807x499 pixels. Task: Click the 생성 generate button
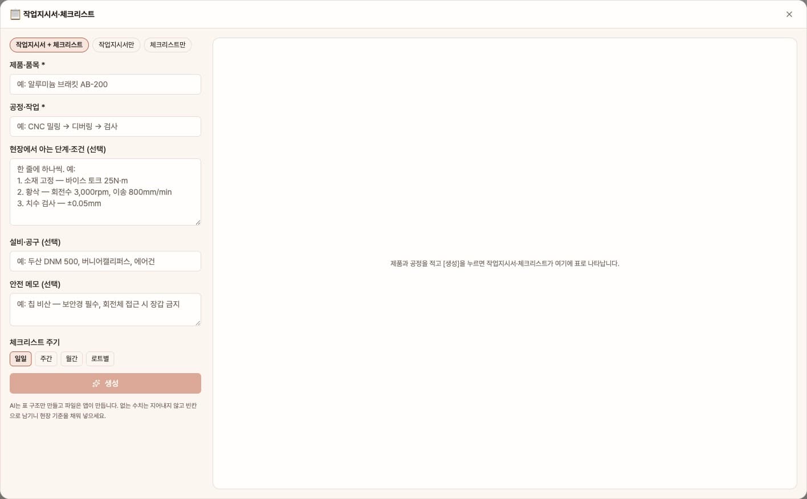point(105,383)
